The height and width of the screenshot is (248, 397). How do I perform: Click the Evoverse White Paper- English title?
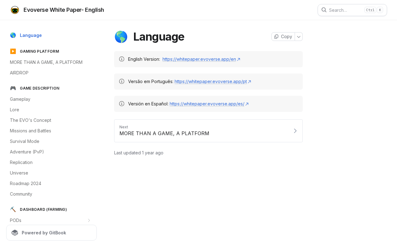64,10
